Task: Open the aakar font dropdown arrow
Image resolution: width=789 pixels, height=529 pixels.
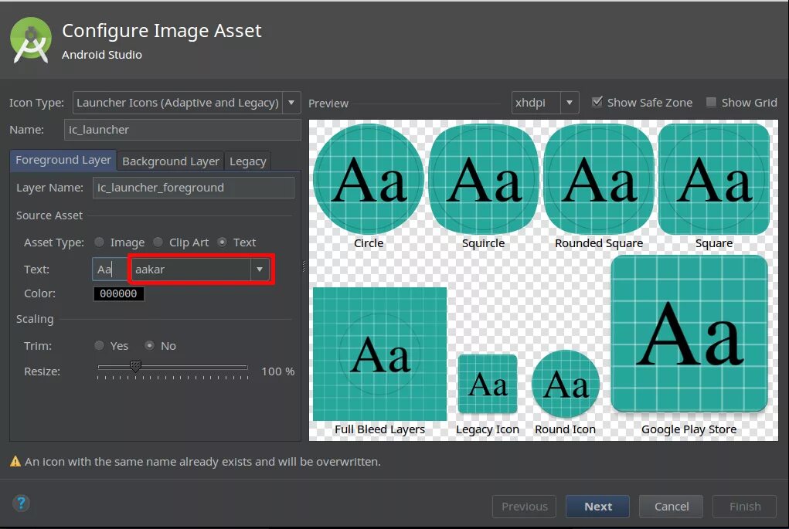Action: coord(260,270)
